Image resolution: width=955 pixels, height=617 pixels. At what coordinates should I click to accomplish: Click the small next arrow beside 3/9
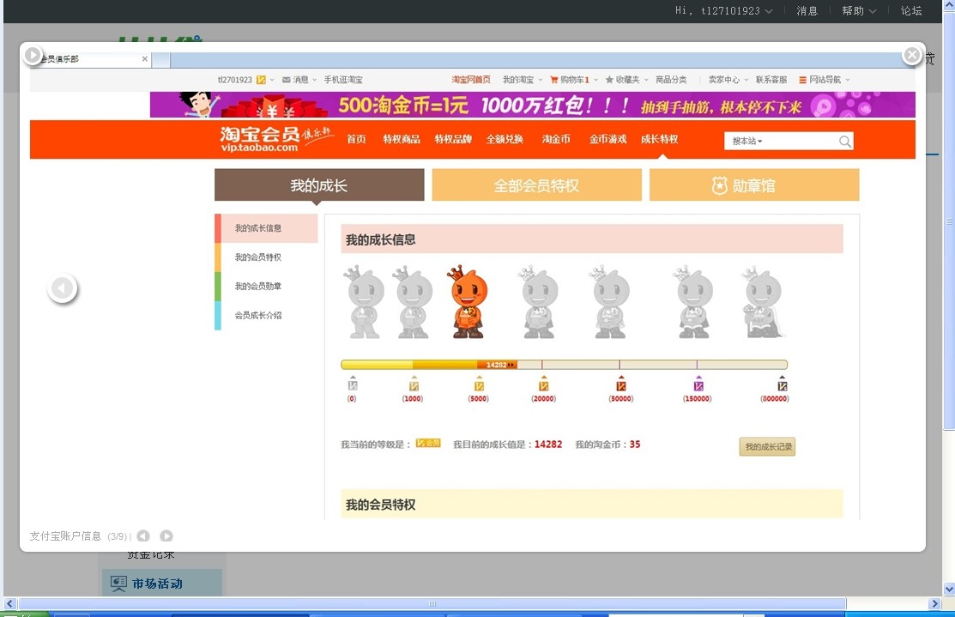coord(166,536)
